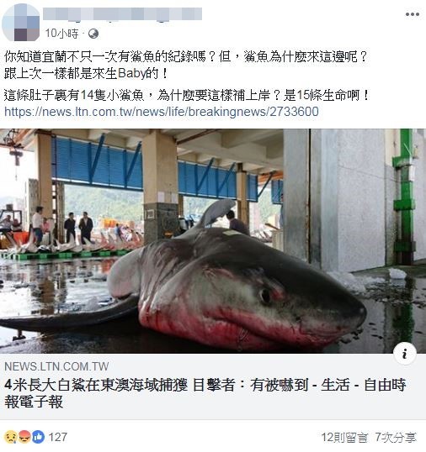Open the shark photo link thumbnail

213,241
